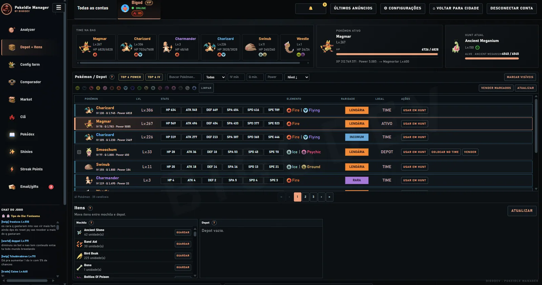Click the "Depot vazio." text
This screenshot has width=542, height=285.
coord(213,231)
